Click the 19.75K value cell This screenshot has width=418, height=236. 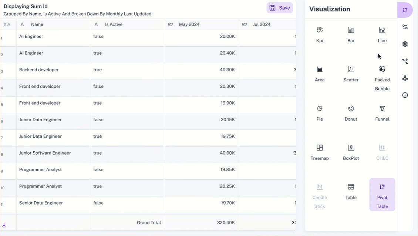pos(201,138)
